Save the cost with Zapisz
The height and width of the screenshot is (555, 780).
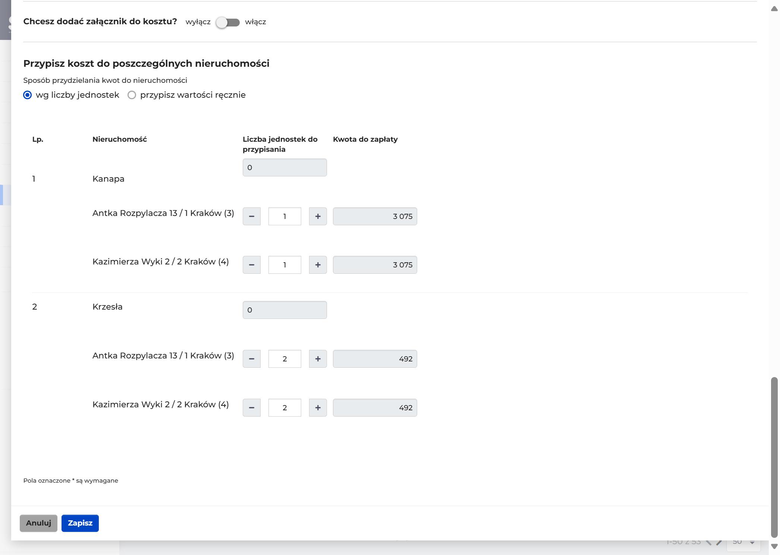point(80,523)
